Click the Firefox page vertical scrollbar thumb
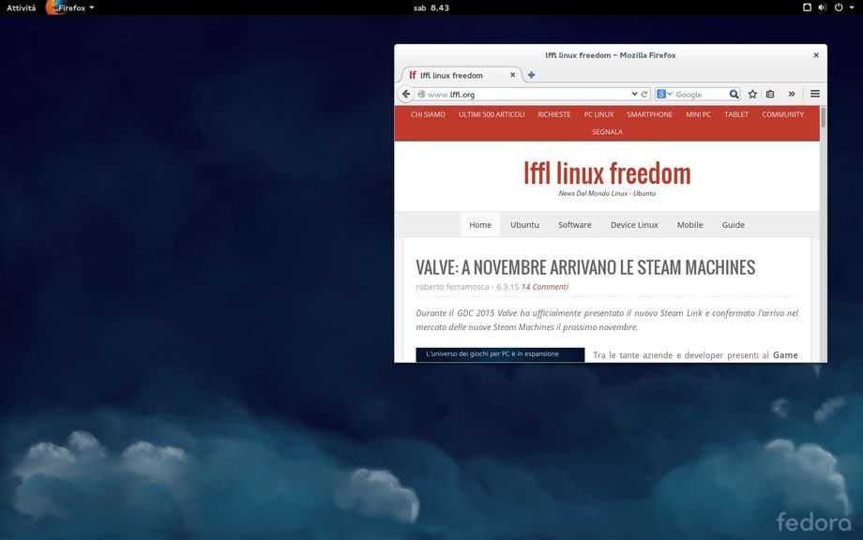 tap(823, 117)
